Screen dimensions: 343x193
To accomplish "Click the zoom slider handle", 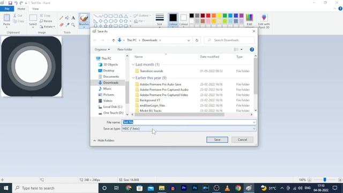I will [x=325, y=180].
